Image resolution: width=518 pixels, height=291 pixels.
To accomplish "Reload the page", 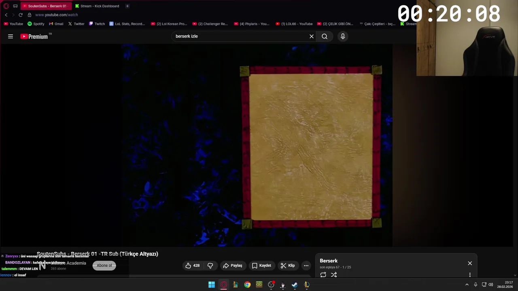I will point(21,15).
